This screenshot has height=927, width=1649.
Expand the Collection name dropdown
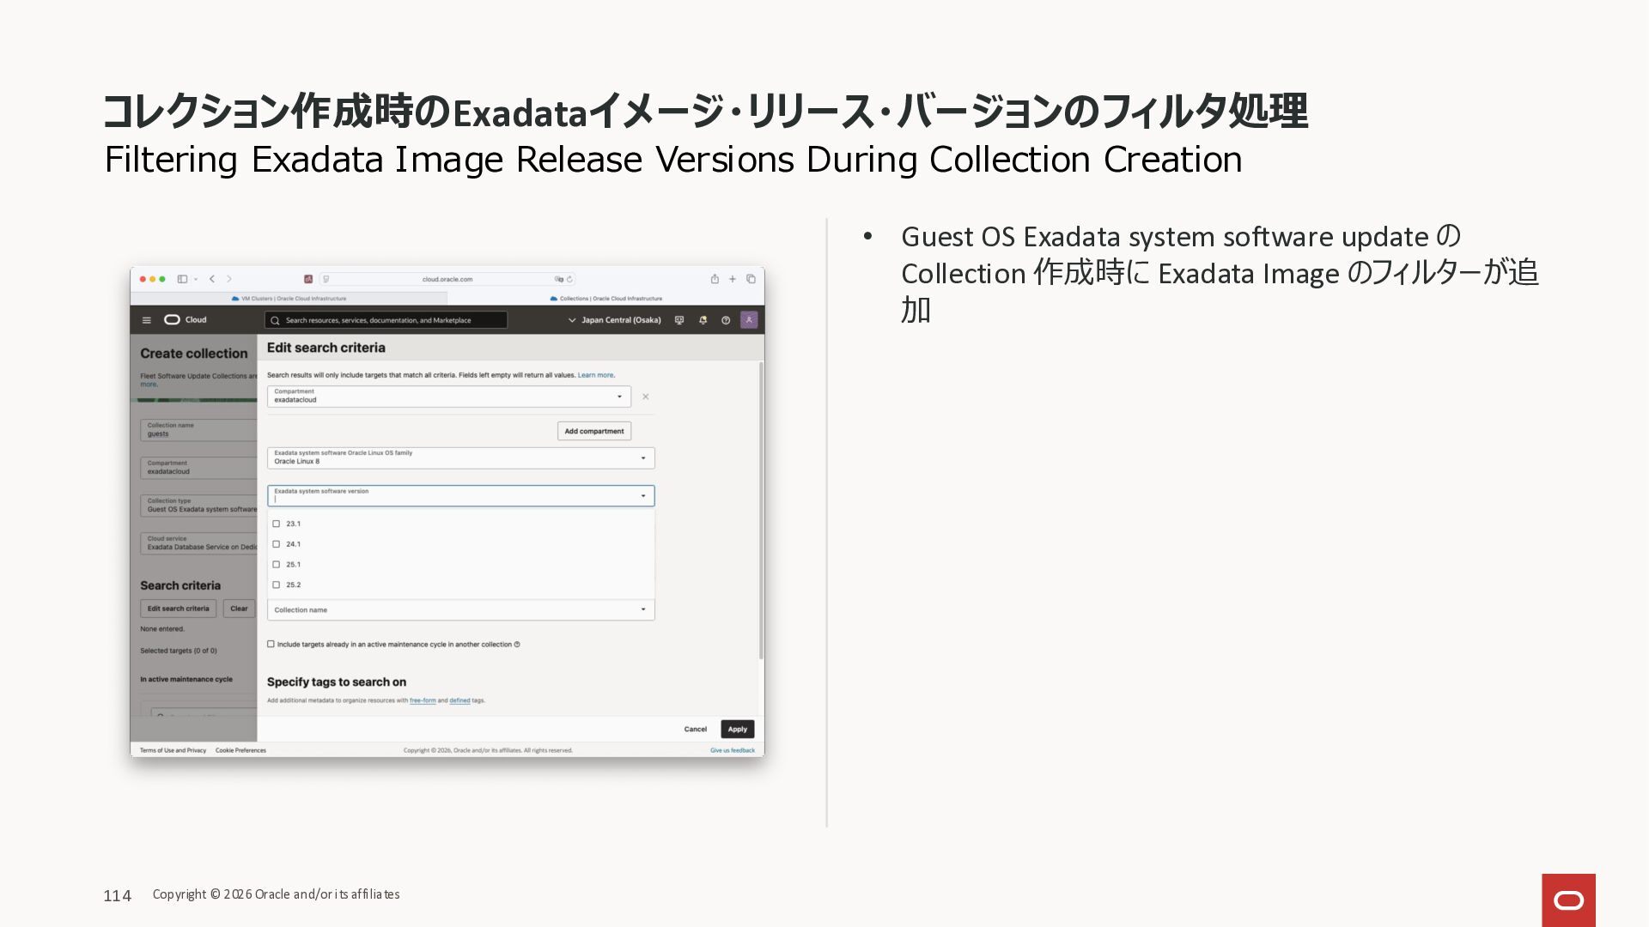(x=460, y=609)
